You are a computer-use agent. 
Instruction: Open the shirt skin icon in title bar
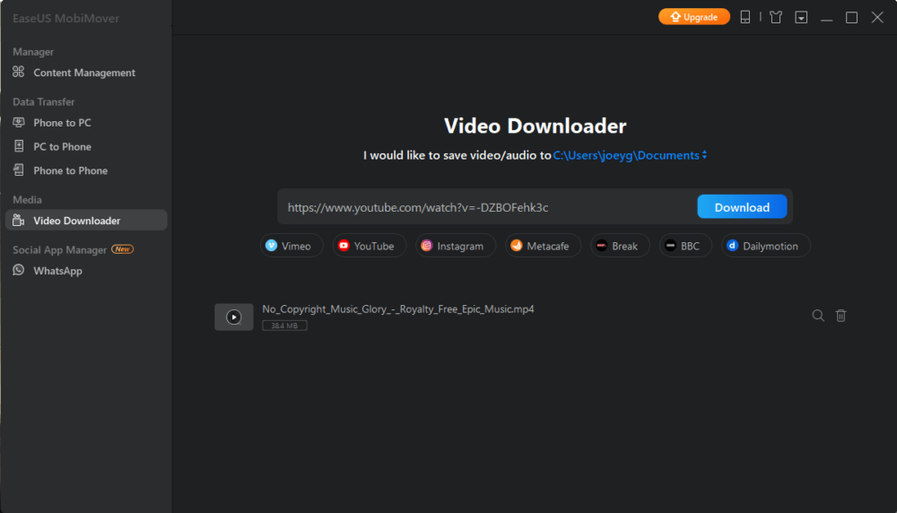(x=776, y=17)
